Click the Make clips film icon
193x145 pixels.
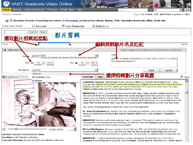tap(5, 77)
